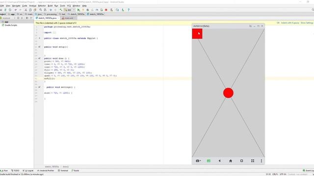Open the AVD Manager device icon
The height and width of the screenshot is (176, 314).
click(117, 10)
